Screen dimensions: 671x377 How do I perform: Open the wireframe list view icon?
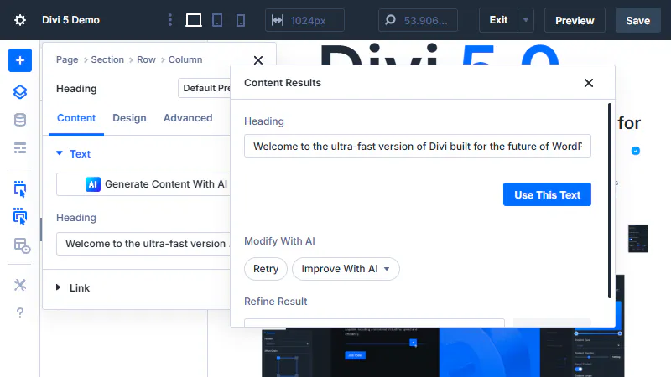coord(20,148)
